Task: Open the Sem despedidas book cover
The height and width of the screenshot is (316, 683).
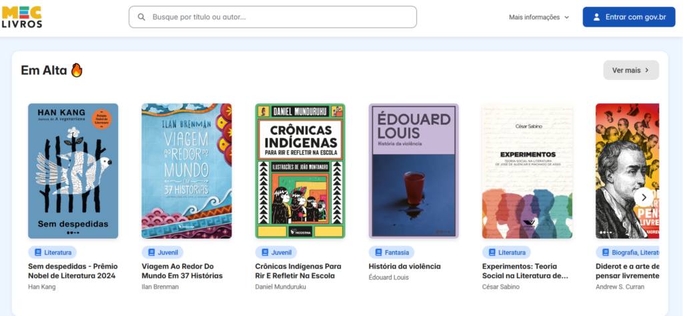Action: point(73,171)
